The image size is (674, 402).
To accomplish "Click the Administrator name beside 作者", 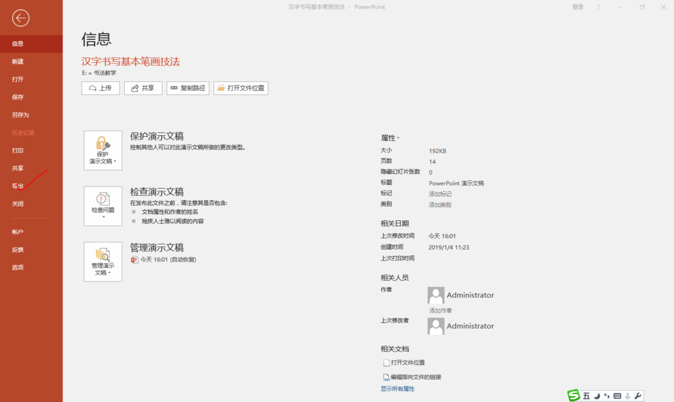I will pyautogui.click(x=470, y=295).
